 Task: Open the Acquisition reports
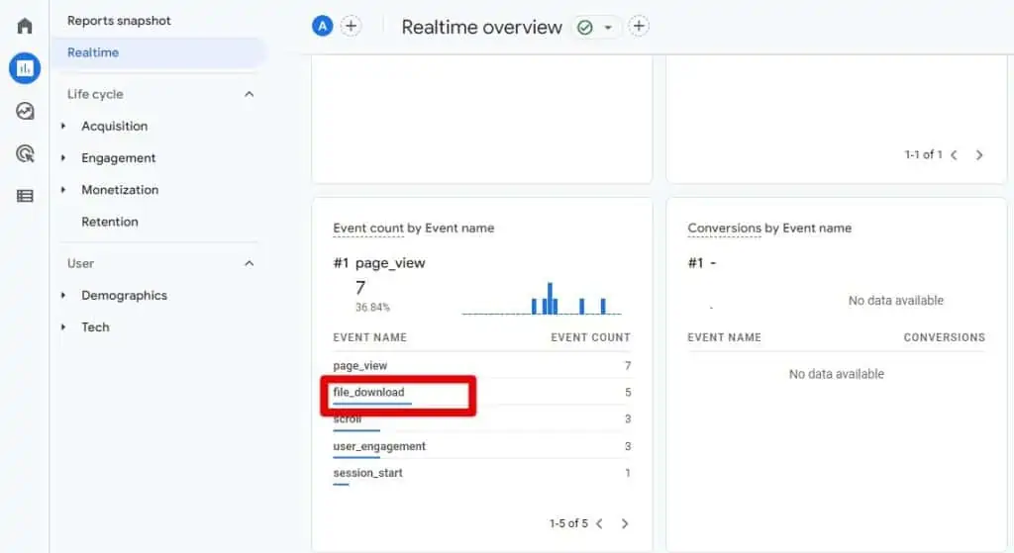click(x=115, y=126)
